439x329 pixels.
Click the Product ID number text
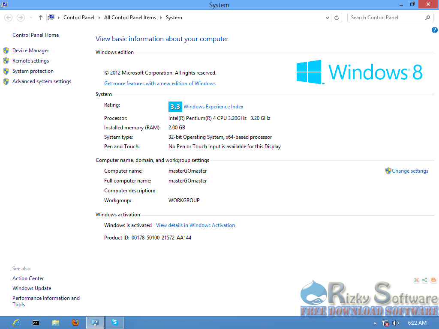[161, 237]
